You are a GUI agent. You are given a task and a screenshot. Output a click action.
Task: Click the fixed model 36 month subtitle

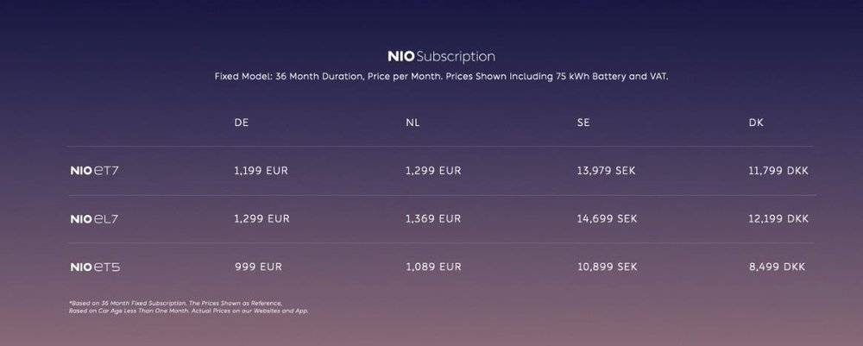click(441, 77)
